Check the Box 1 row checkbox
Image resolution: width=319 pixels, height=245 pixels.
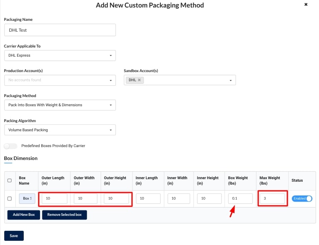[x=10, y=199]
